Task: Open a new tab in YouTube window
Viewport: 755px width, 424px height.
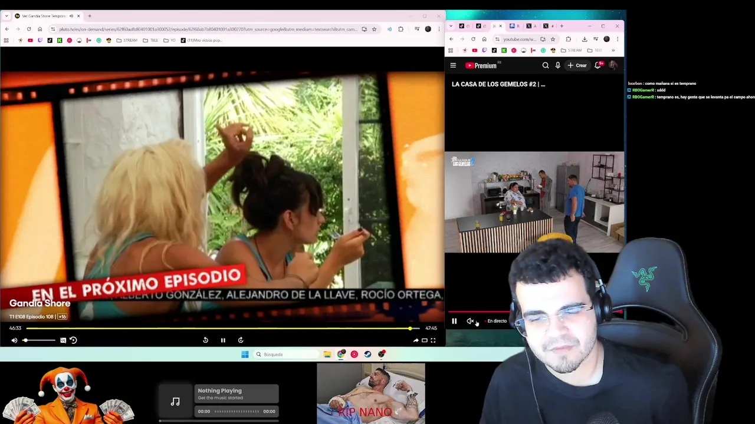Action: click(562, 26)
